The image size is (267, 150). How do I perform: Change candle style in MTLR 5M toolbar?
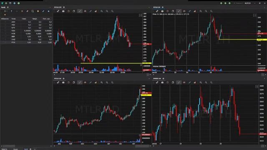click(85, 11)
